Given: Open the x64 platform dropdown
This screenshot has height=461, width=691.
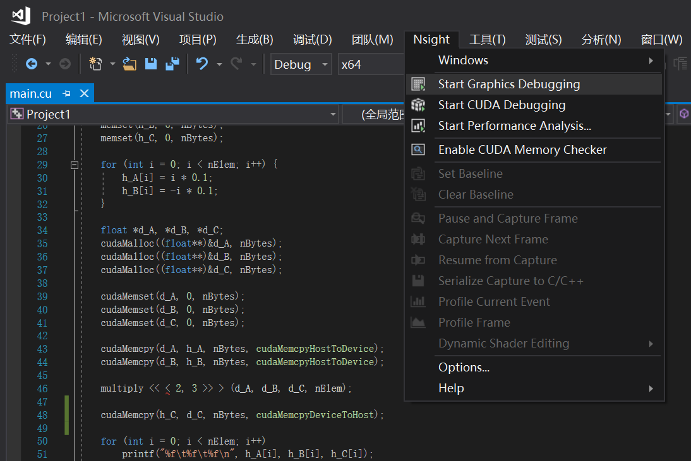Looking at the screenshot, I should coord(371,64).
